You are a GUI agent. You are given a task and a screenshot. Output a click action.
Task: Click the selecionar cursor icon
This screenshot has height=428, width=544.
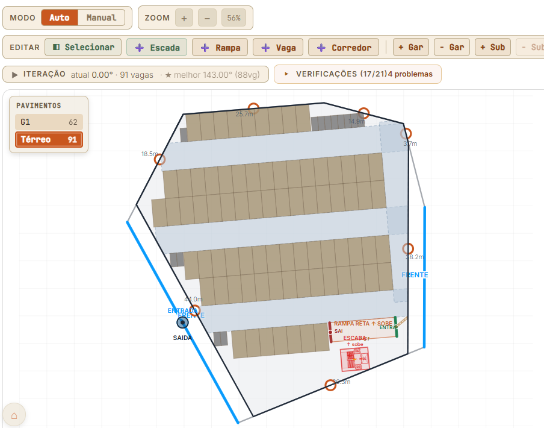point(56,47)
